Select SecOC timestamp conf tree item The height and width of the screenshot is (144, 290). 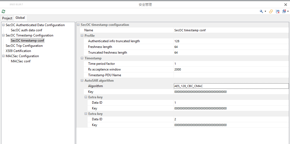(x=27, y=40)
